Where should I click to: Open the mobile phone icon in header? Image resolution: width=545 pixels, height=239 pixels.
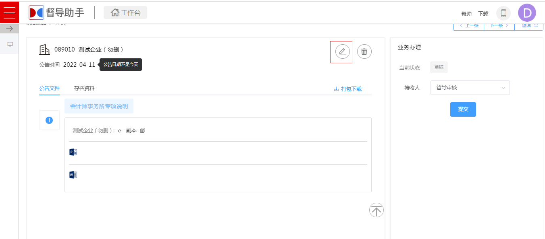click(x=503, y=13)
